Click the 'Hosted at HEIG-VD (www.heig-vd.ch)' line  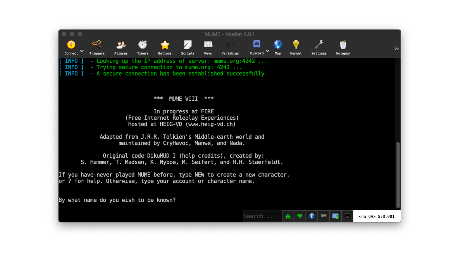tap(182, 124)
